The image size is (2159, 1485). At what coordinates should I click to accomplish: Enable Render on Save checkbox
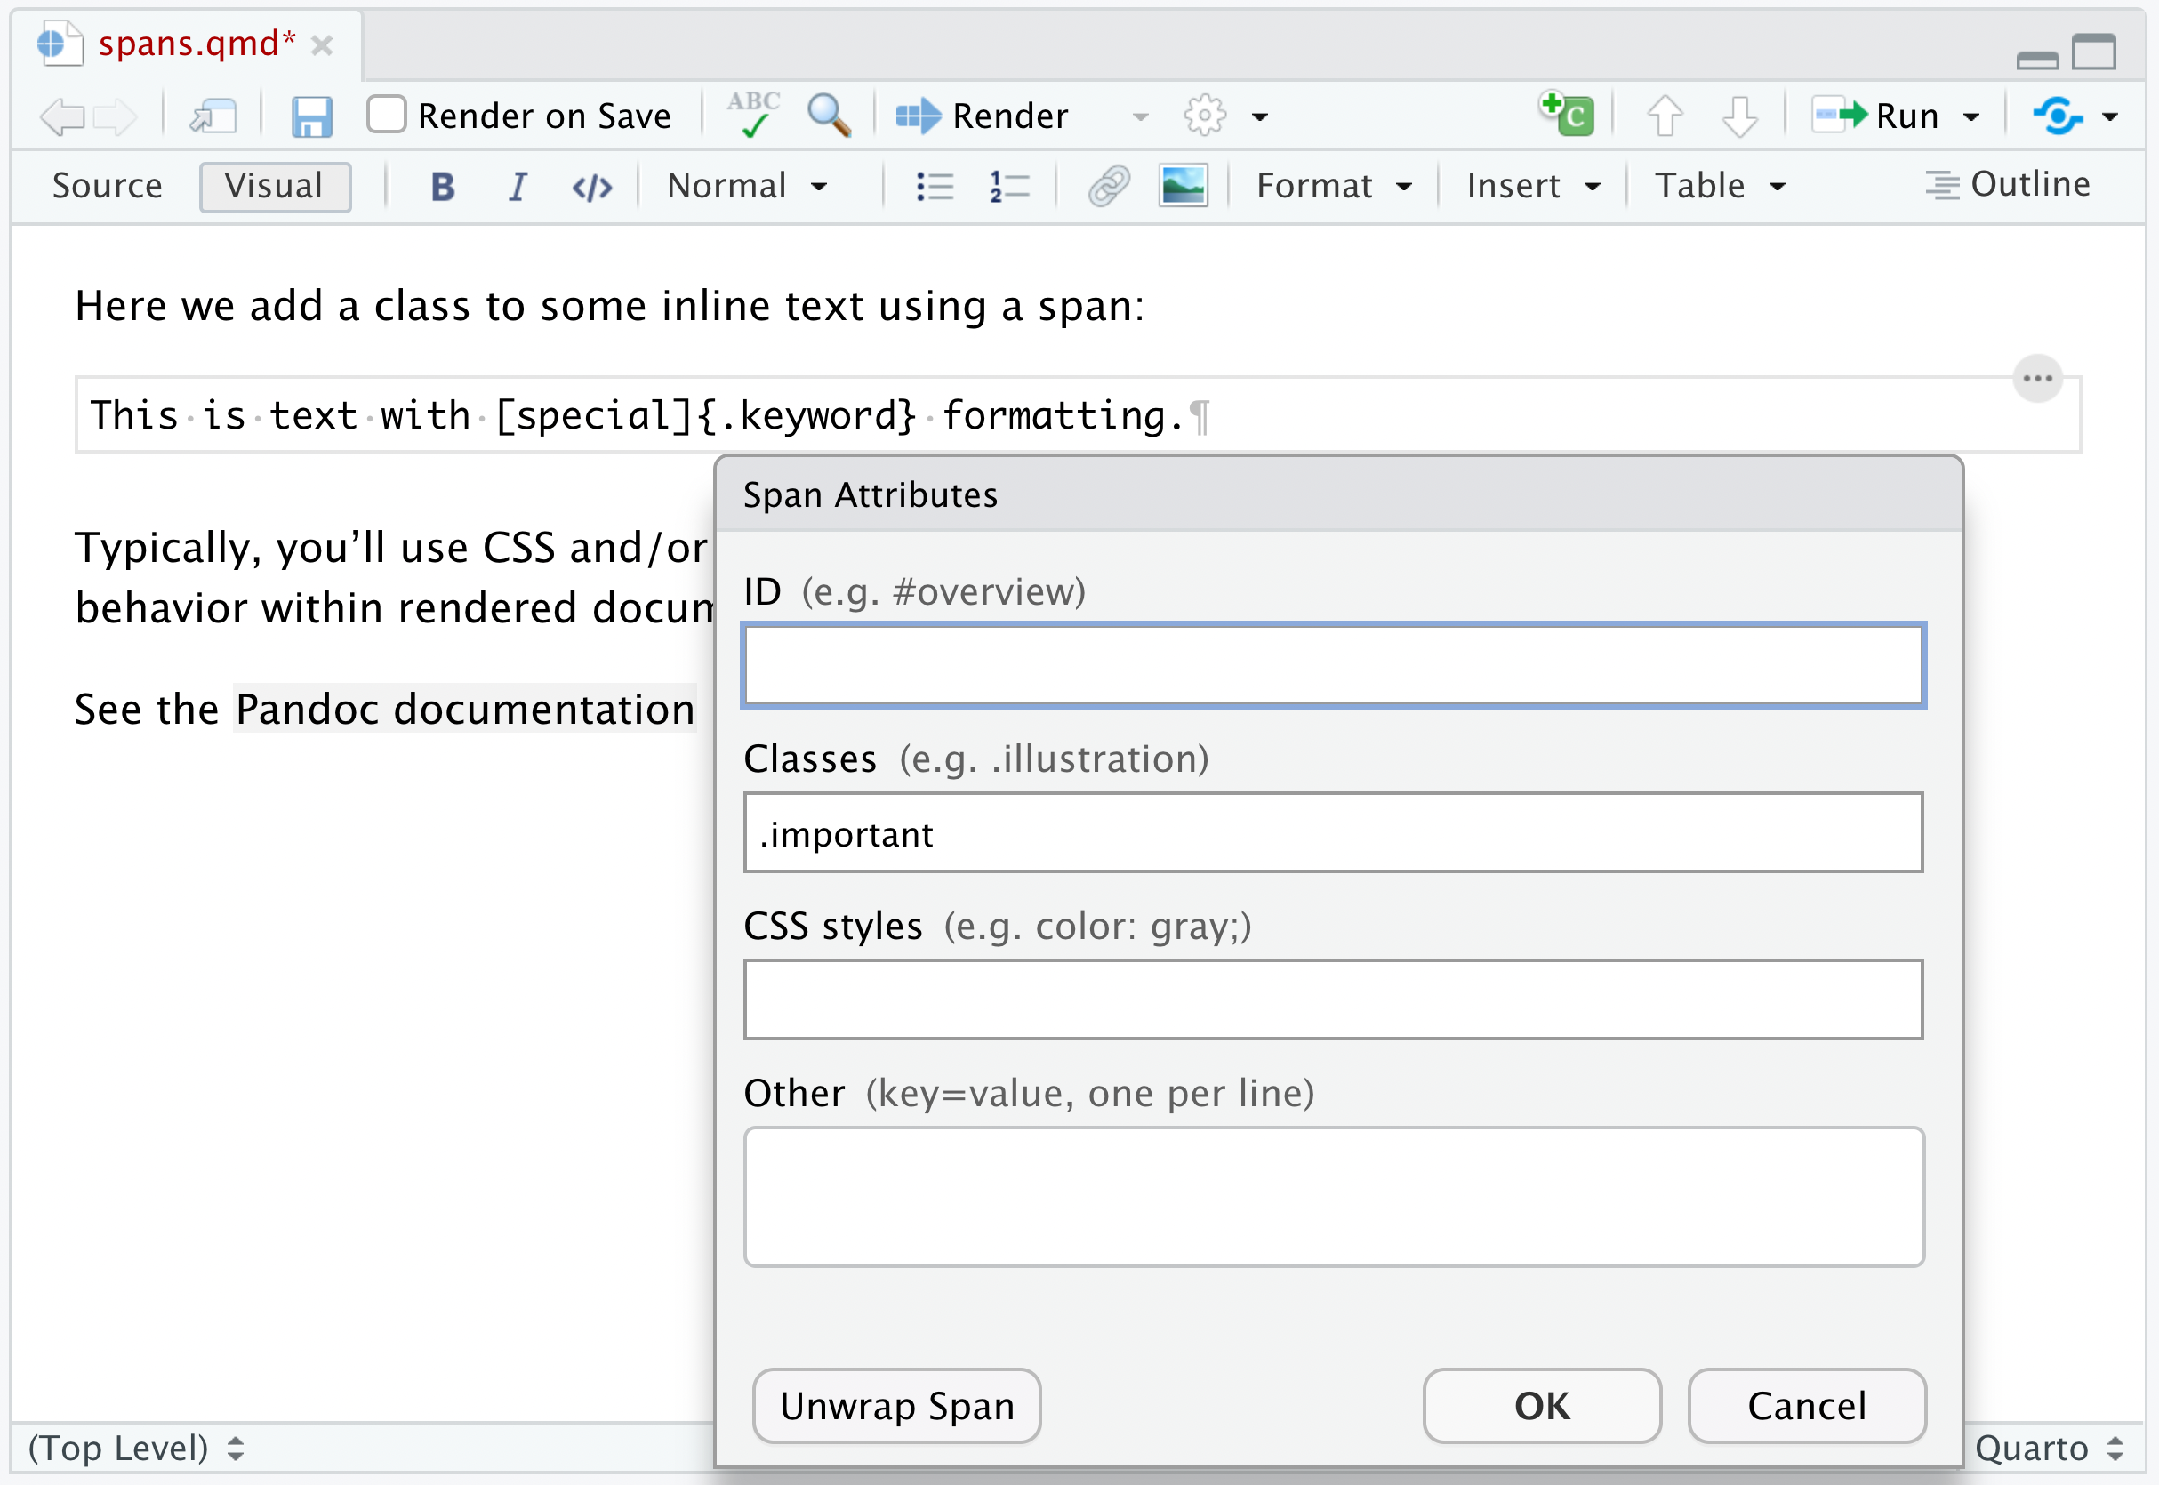click(x=386, y=116)
